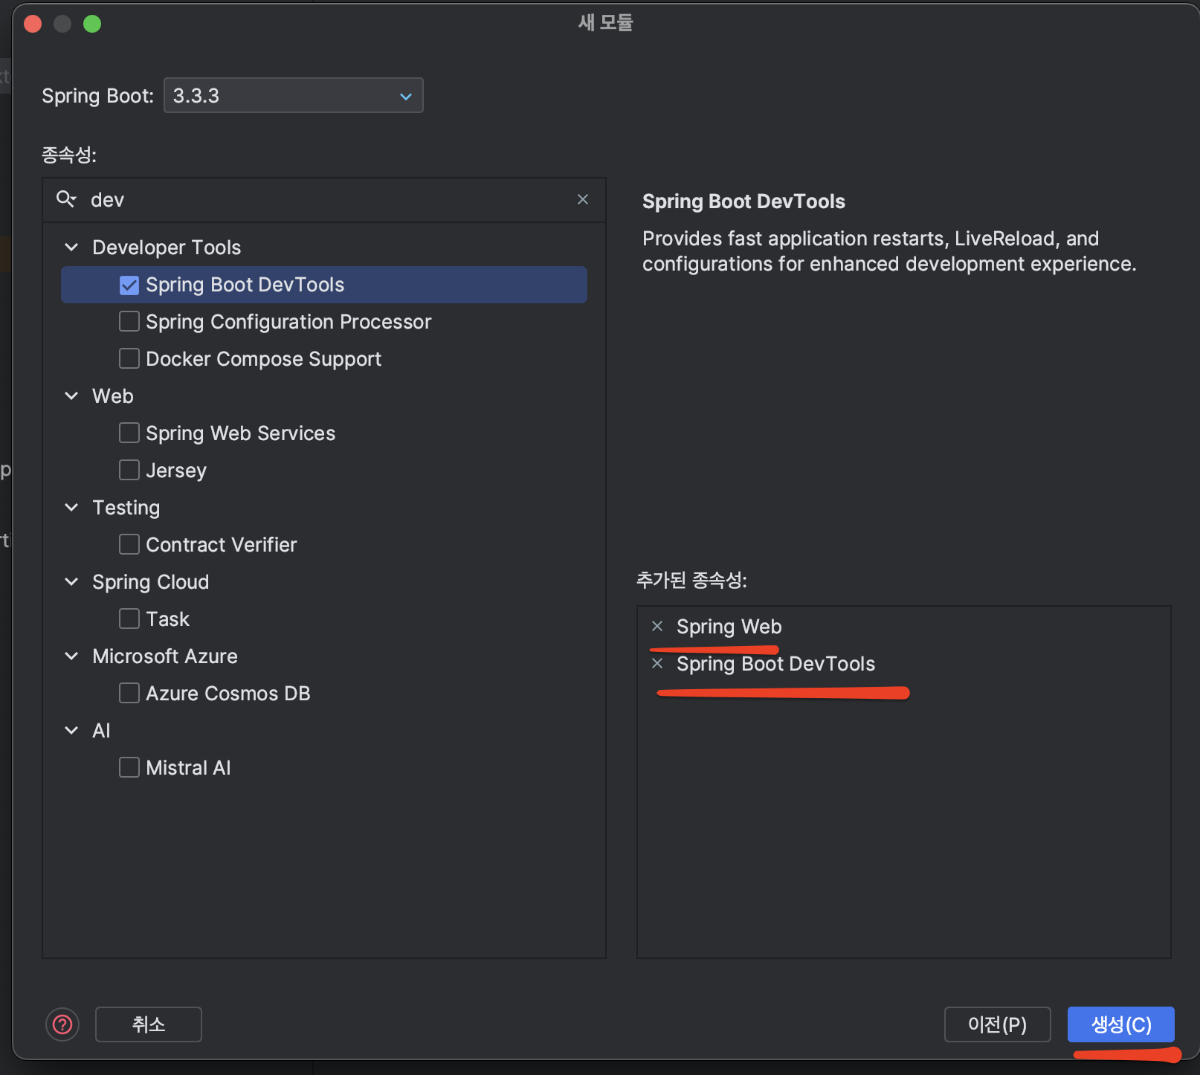Image resolution: width=1200 pixels, height=1075 pixels.
Task: Check the Task dependency box
Action: click(129, 619)
